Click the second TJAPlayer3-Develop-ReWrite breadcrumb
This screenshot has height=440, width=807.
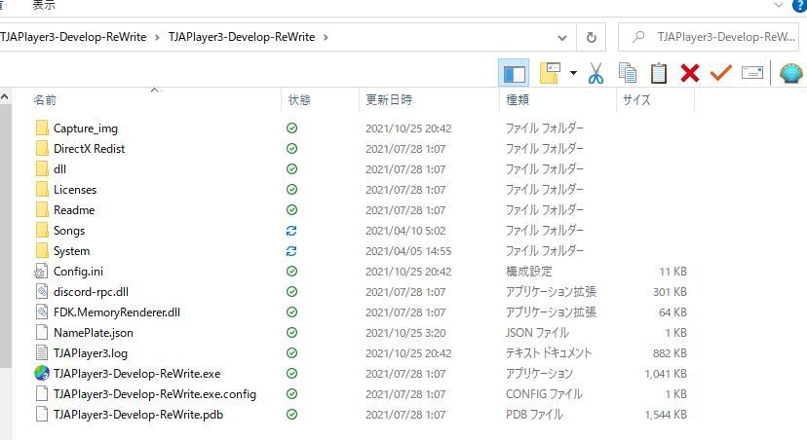[x=242, y=37]
